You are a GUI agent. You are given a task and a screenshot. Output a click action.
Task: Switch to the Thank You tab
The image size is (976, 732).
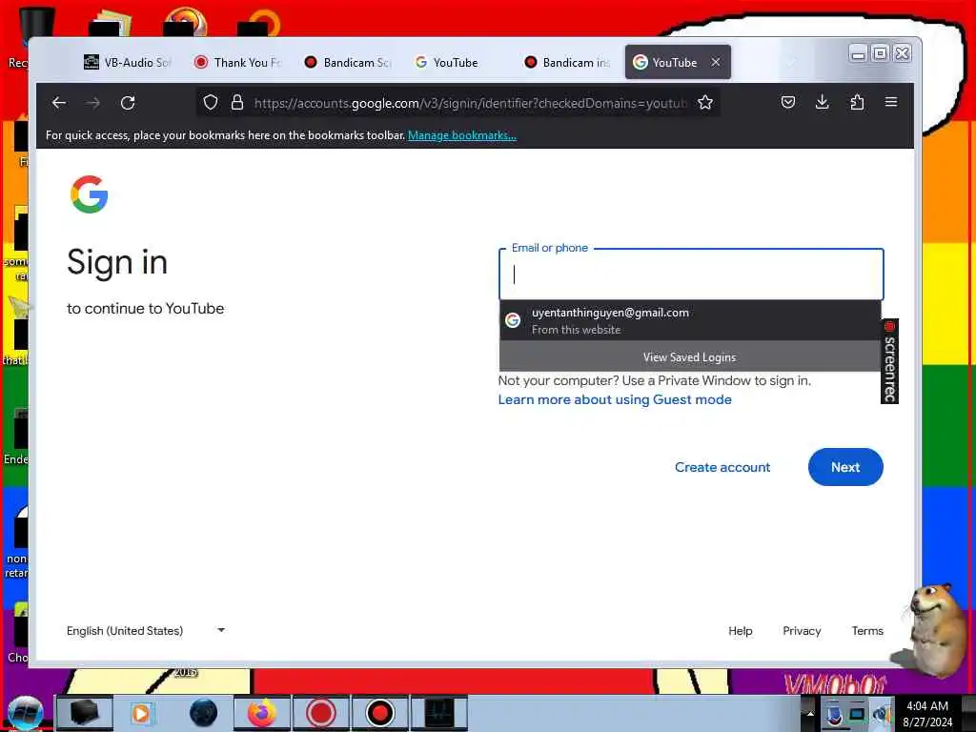pos(237,62)
